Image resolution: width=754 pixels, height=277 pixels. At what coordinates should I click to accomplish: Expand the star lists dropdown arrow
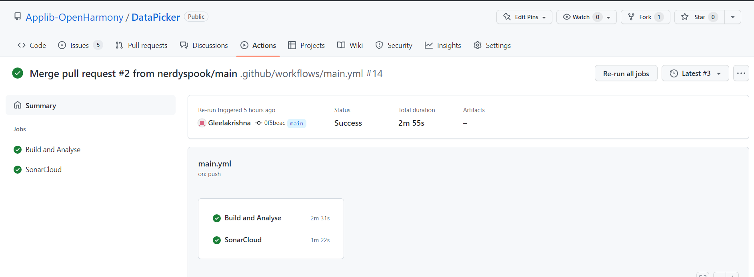pos(733,17)
